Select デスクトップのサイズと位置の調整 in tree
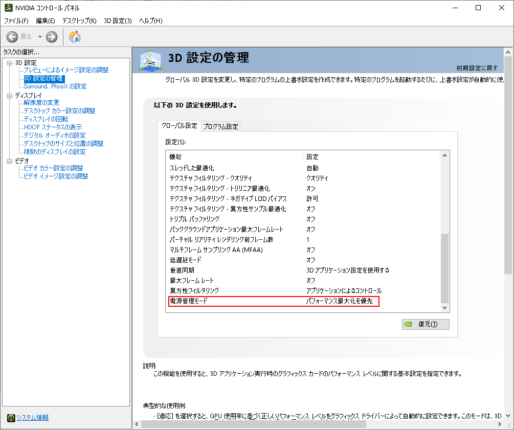Image resolution: width=514 pixels, height=430 pixels. pyautogui.click(x=63, y=144)
